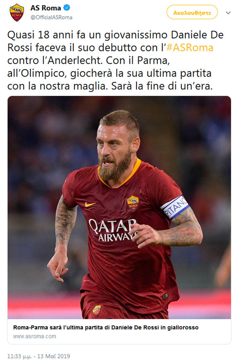The width and height of the screenshot is (235, 363).
Task: Click the Qatar Airways logo in photo
Action: click(x=114, y=230)
